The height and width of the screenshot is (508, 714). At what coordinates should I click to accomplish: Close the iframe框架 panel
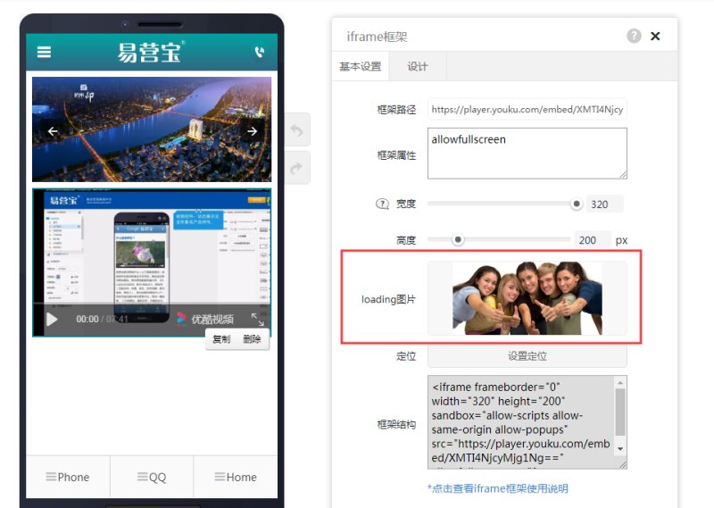coord(655,36)
